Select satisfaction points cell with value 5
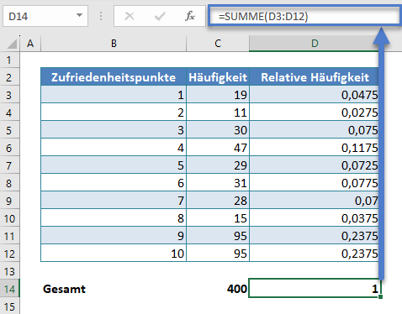This screenshot has height=314, width=402. (114, 165)
